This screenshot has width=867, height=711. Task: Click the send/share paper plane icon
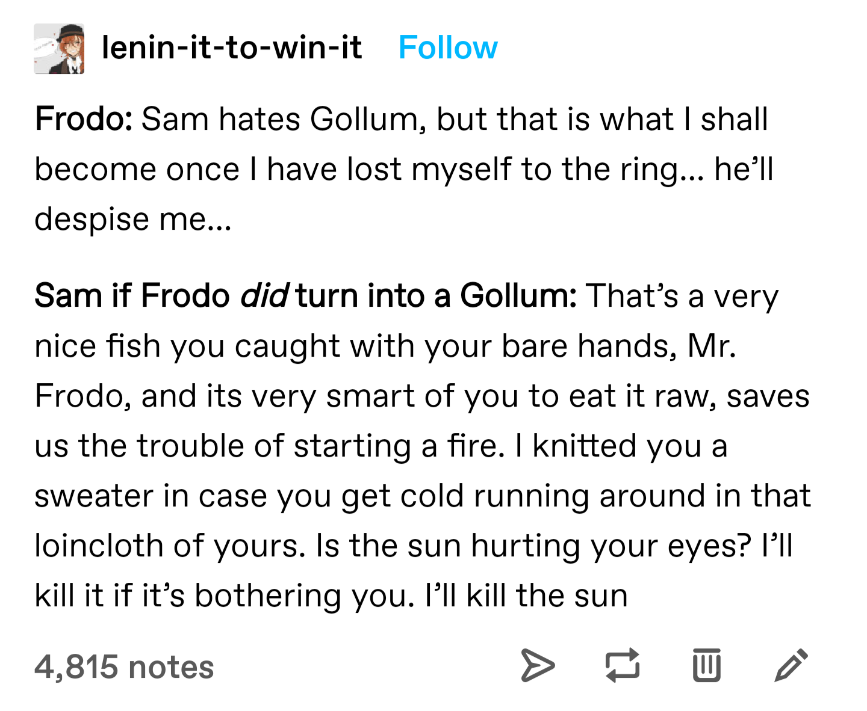tap(537, 665)
